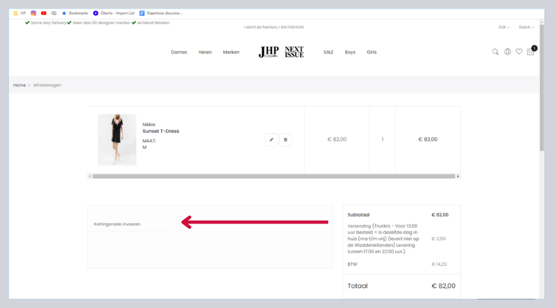Image resolution: width=555 pixels, height=308 pixels.
Task: Click the left scrollbar arrow of cart table
Action: [x=90, y=176]
